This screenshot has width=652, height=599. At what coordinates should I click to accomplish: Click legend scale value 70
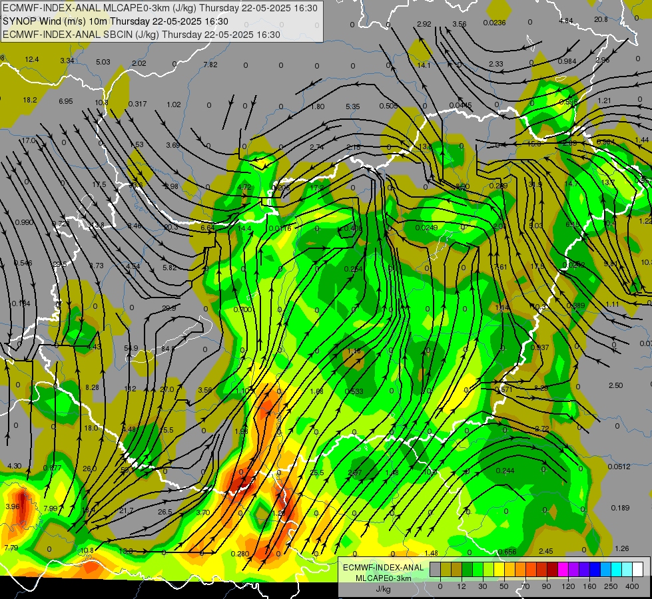pyautogui.click(x=525, y=586)
